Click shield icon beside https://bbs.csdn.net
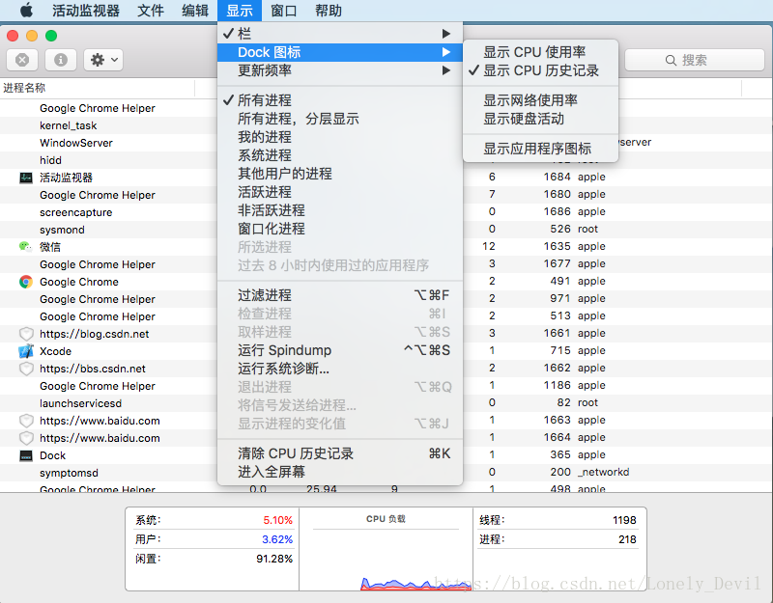 (26, 369)
